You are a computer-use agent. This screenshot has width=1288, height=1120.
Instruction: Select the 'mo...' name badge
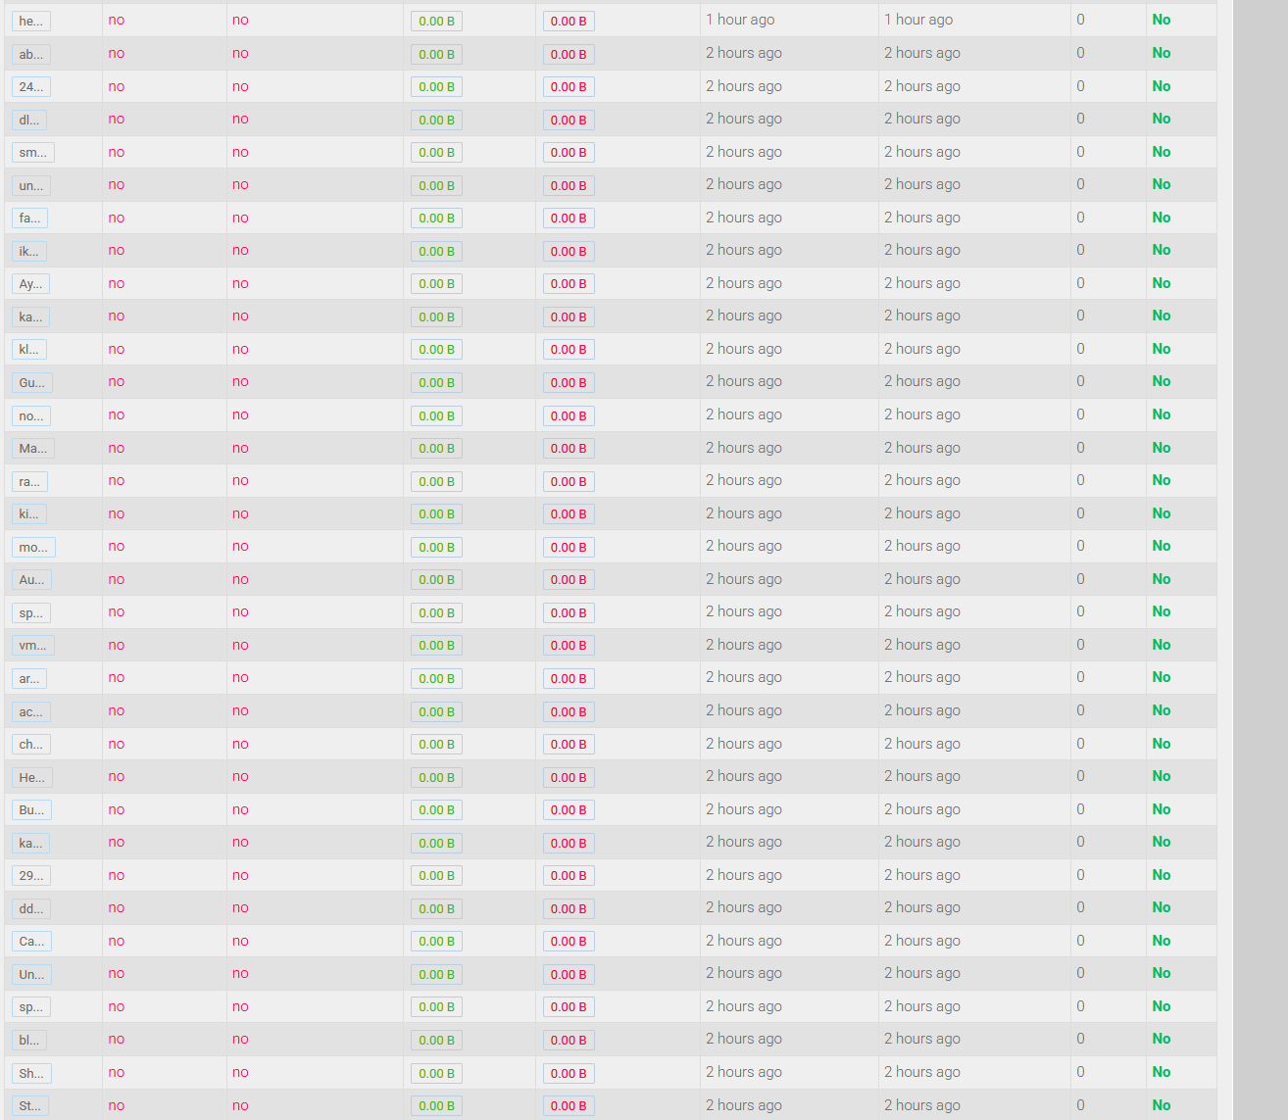pos(33,547)
